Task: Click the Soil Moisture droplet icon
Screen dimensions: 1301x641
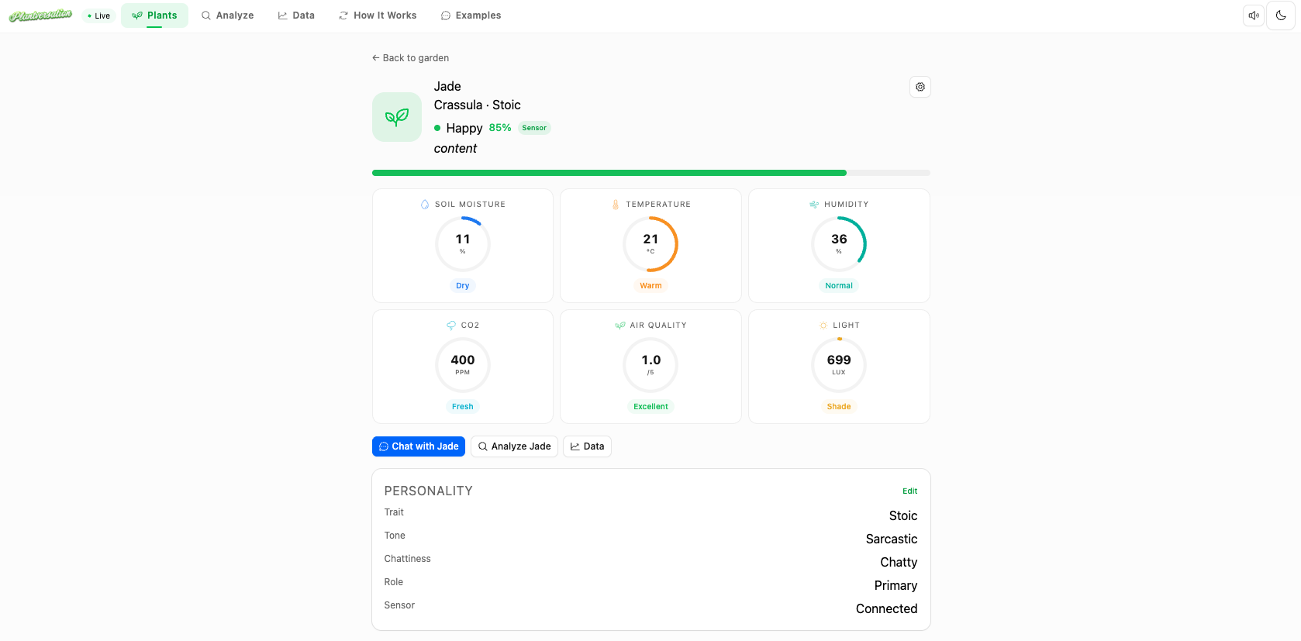Action: pyautogui.click(x=425, y=205)
